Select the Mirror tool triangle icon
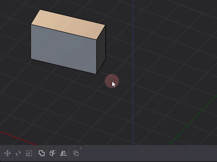The width and height of the screenshot is (217, 162). 63,153
